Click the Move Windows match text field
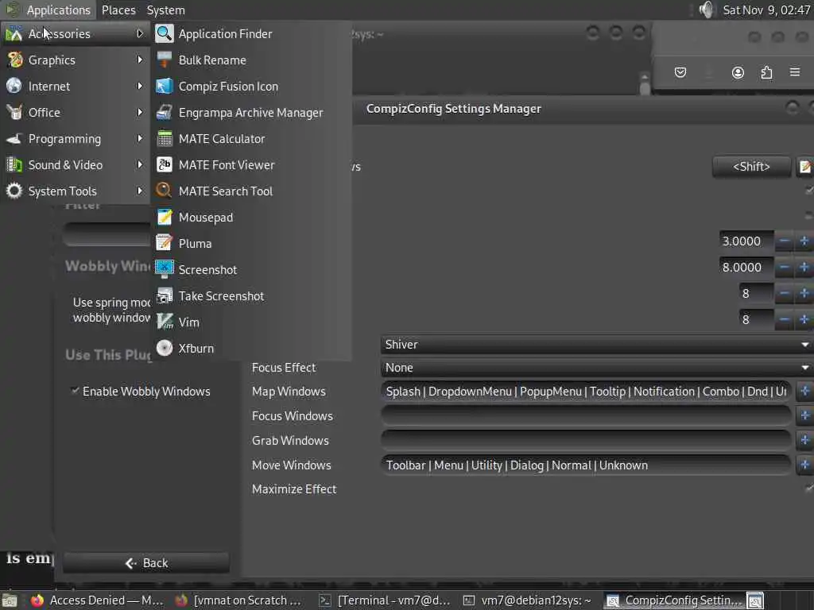814x610 pixels. 586,465
